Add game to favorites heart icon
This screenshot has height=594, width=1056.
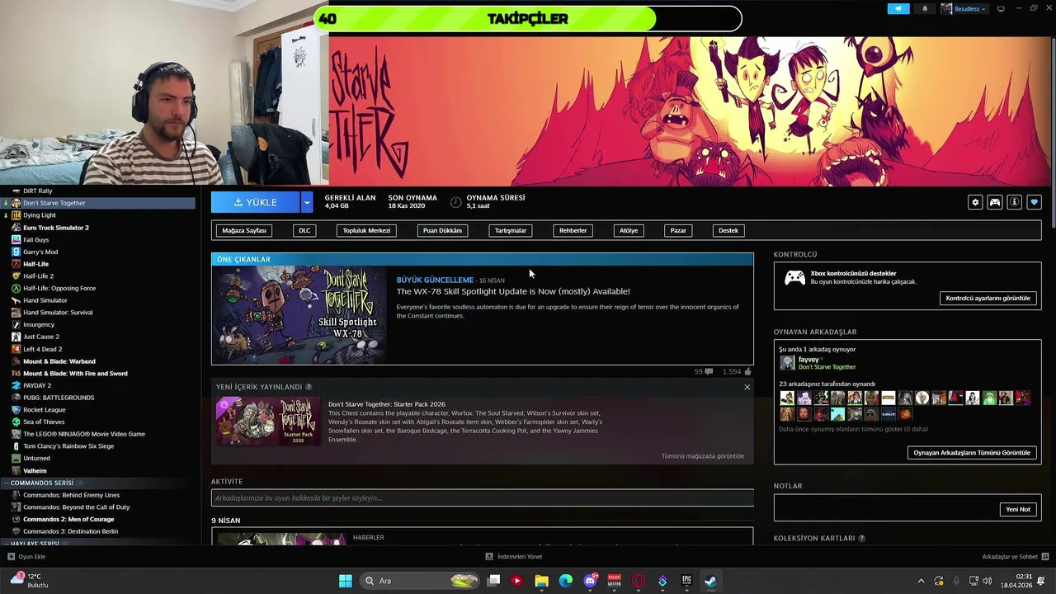point(1035,202)
